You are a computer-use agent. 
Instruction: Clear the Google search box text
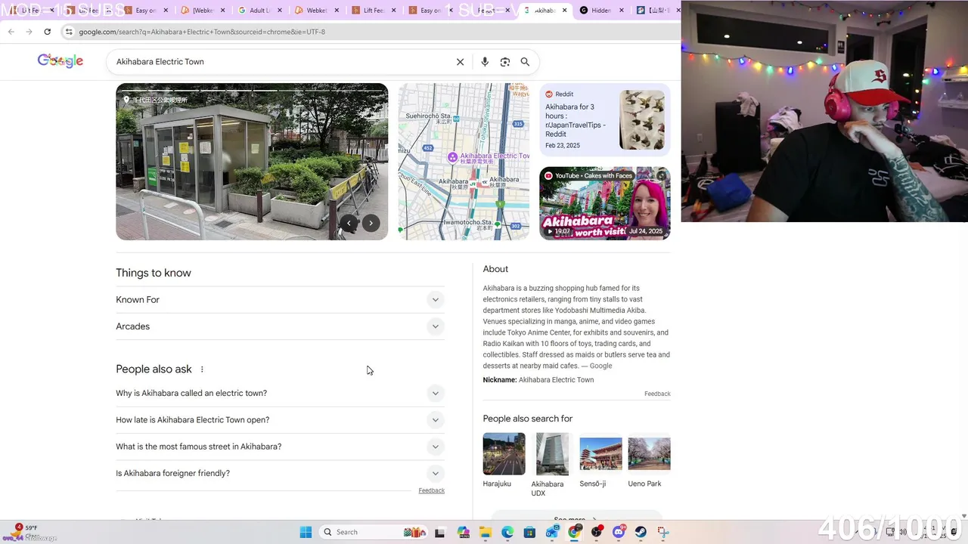[460, 62]
